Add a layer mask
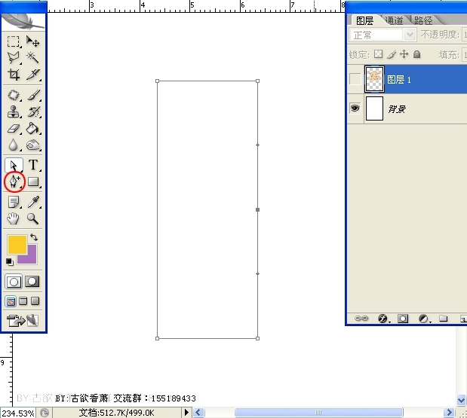This screenshot has width=467, height=418. click(x=403, y=319)
